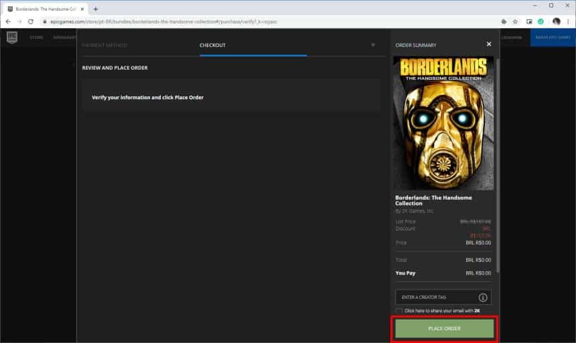This screenshot has height=343, width=576.
Task: Click the browser Forward arrow
Action: (19, 21)
